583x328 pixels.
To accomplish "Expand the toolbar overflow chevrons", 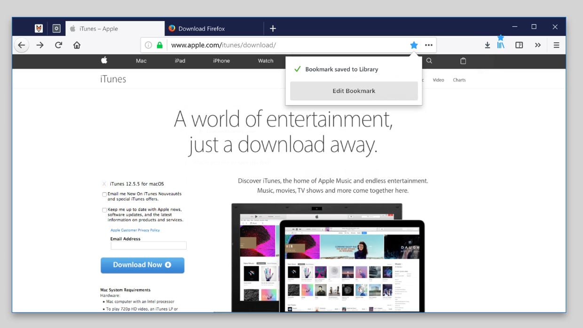I will [x=538, y=45].
